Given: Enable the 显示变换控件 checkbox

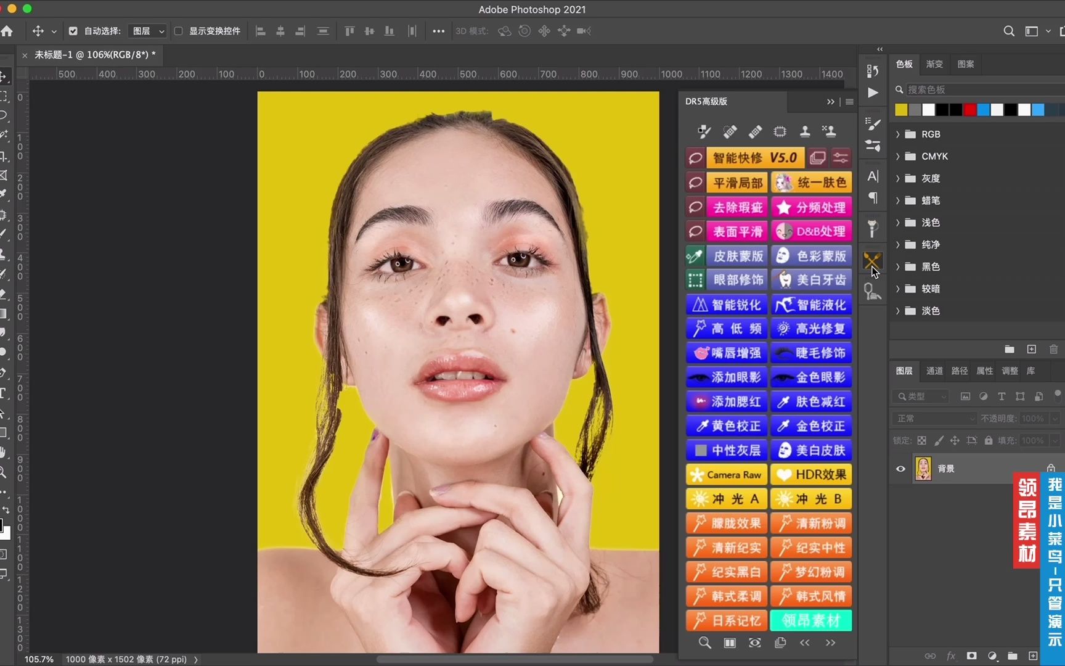Looking at the screenshot, I should 179,31.
